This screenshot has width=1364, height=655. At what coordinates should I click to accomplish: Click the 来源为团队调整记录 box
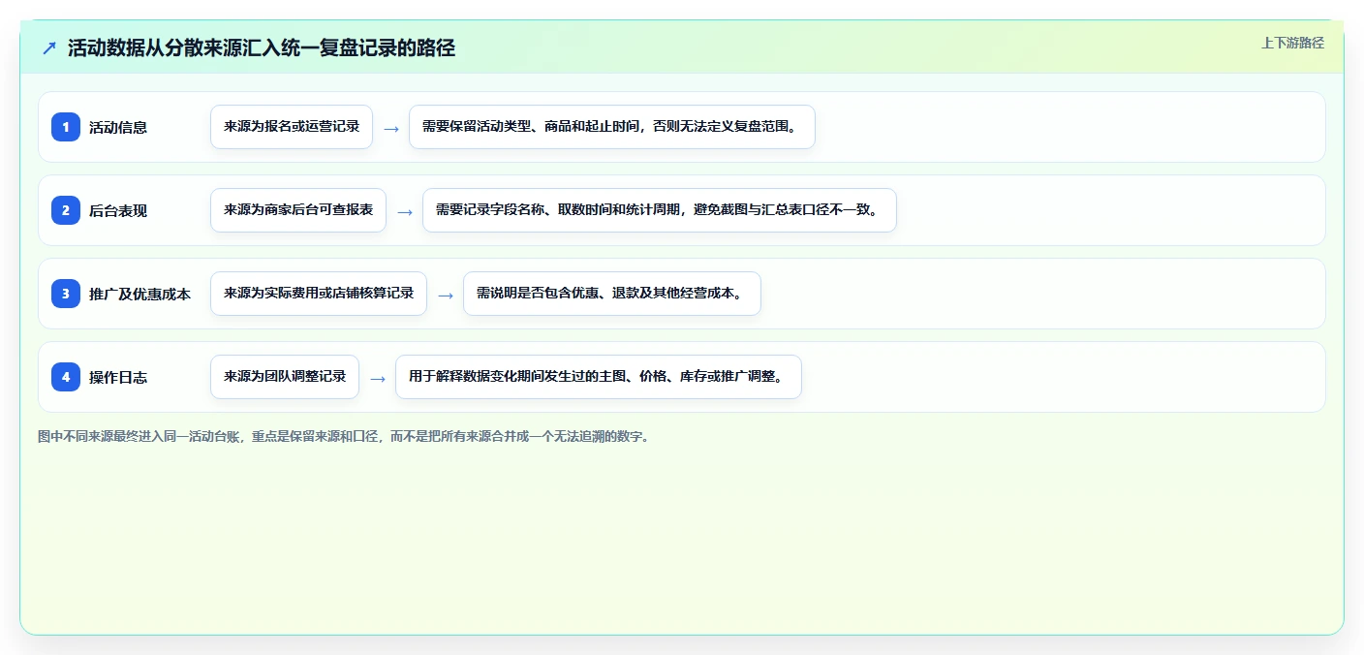pyautogui.click(x=285, y=377)
